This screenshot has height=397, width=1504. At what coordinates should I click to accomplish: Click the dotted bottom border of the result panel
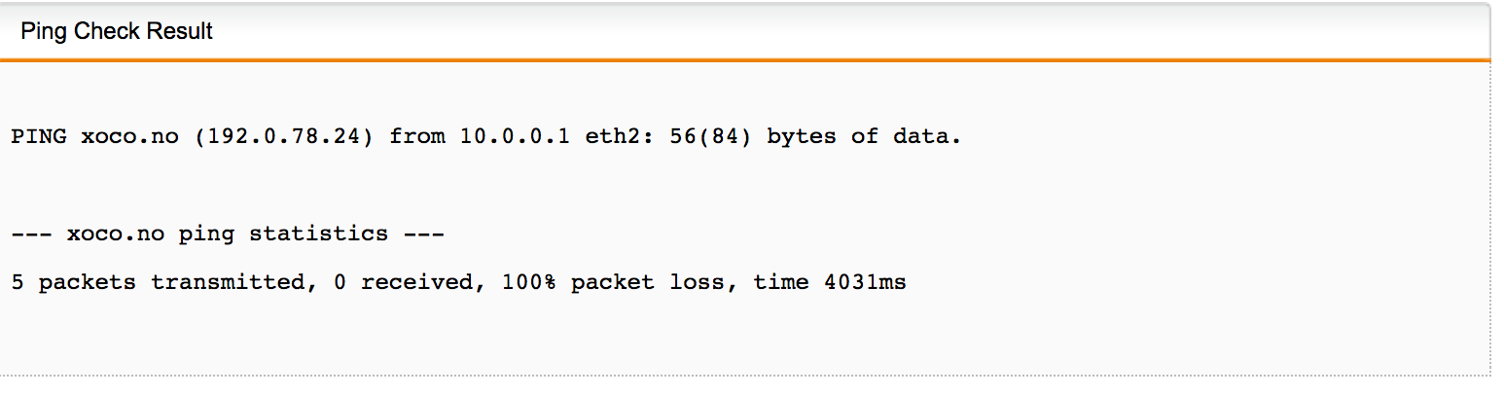click(745, 376)
